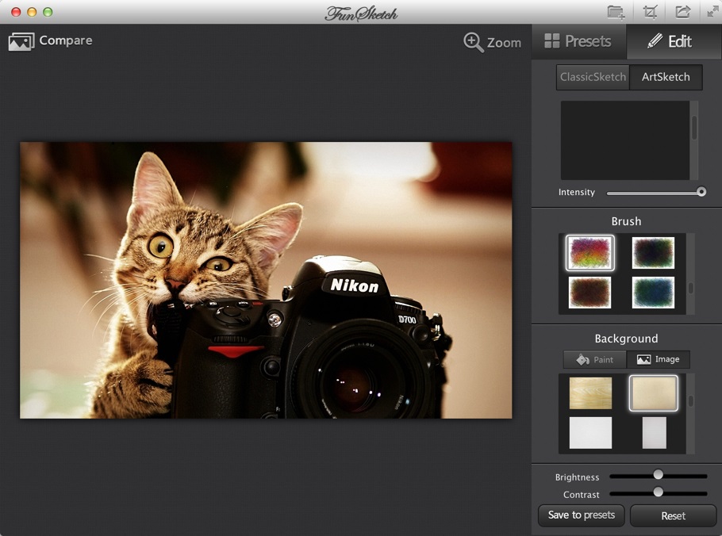
Task: Select the ArtSketch mode
Action: (x=666, y=77)
